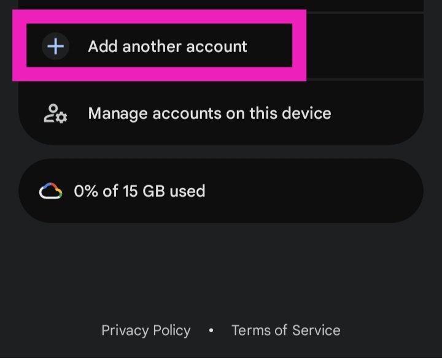Tap the plus icon for adding an account
The height and width of the screenshot is (358, 442).
point(55,46)
